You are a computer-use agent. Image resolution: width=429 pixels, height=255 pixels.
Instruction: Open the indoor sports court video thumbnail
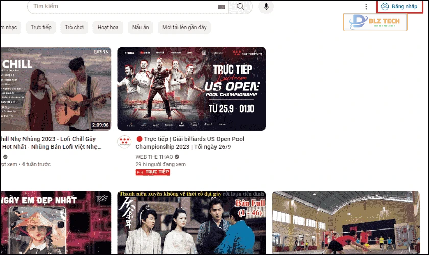click(x=346, y=222)
